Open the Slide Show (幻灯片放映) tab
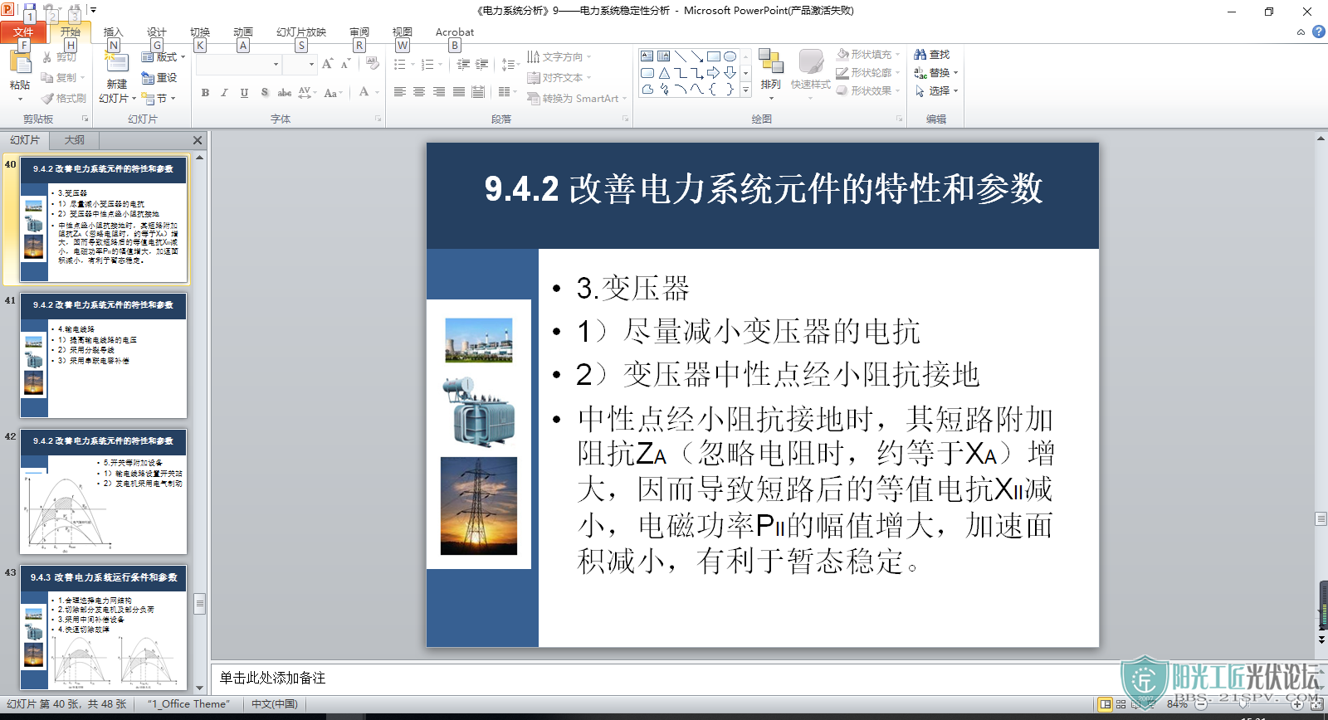 click(x=301, y=32)
